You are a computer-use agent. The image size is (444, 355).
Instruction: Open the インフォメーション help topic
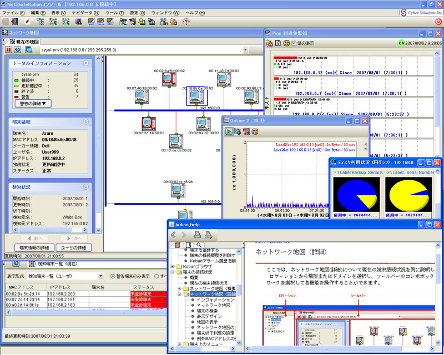[215, 300]
